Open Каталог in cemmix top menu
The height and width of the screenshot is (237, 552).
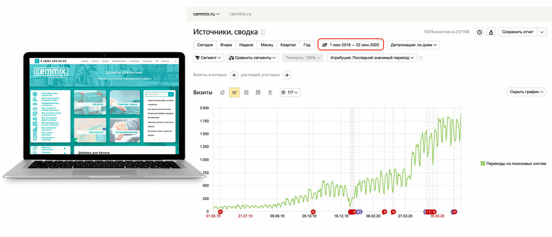[106, 61]
